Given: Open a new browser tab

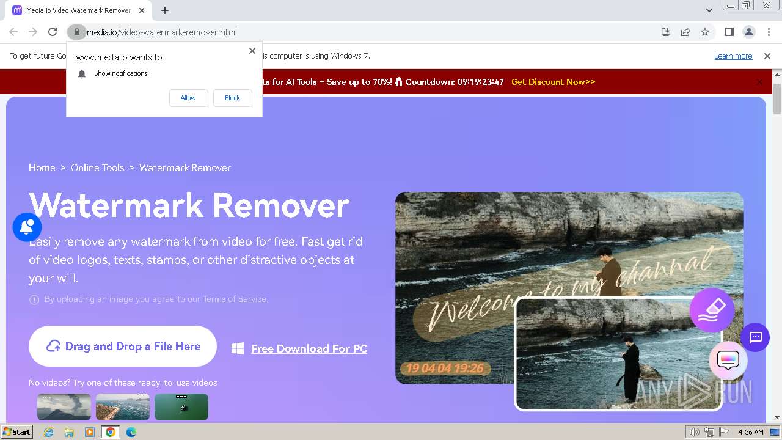Looking at the screenshot, I should [x=165, y=10].
